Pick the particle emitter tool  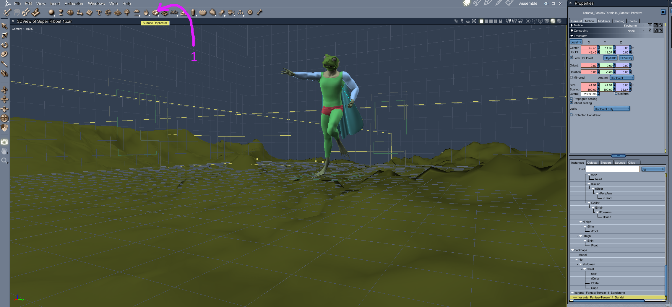[108, 12]
